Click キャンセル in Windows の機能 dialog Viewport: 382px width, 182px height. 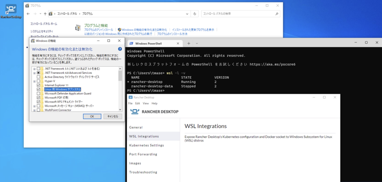pyautogui.click(x=113, y=116)
